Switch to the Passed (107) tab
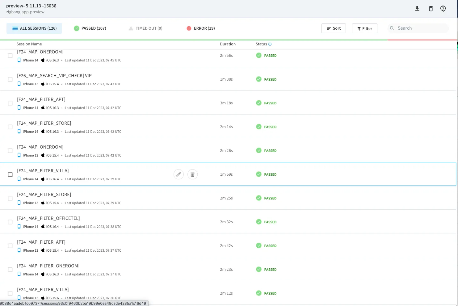 (x=90, y=28)
